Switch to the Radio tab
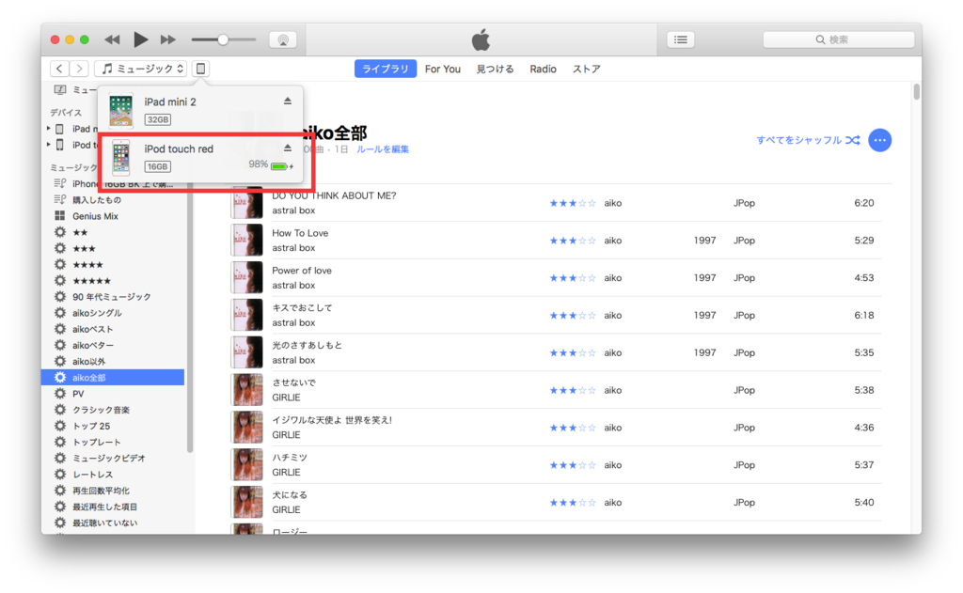 click(543, 69)
